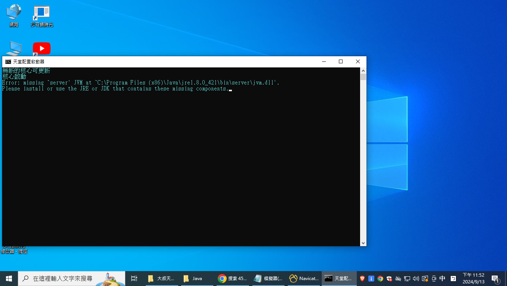Screen dimensions: 507x286
Task: Click the taskbar search input field
Action: pos(72,279)
